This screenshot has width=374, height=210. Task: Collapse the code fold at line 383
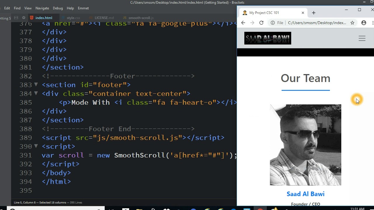[36, 85]
